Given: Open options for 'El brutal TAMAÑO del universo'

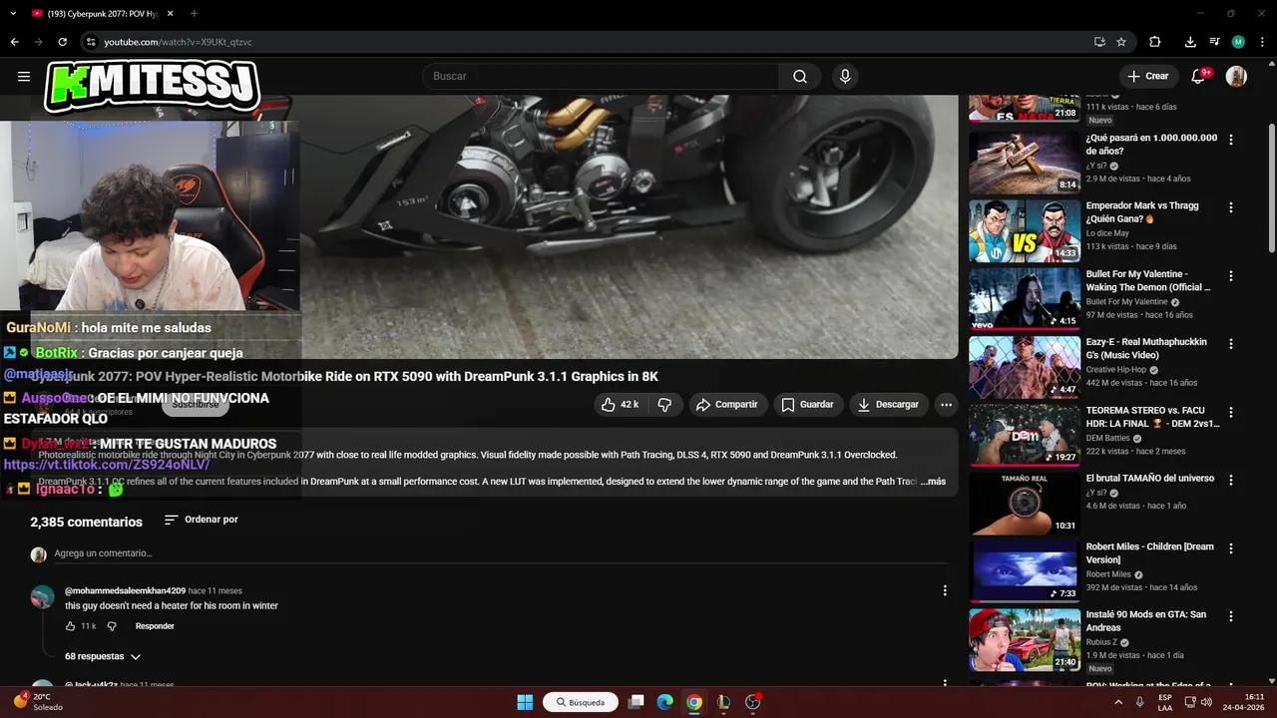Looking at the screenshot, I should point(1230,480).
